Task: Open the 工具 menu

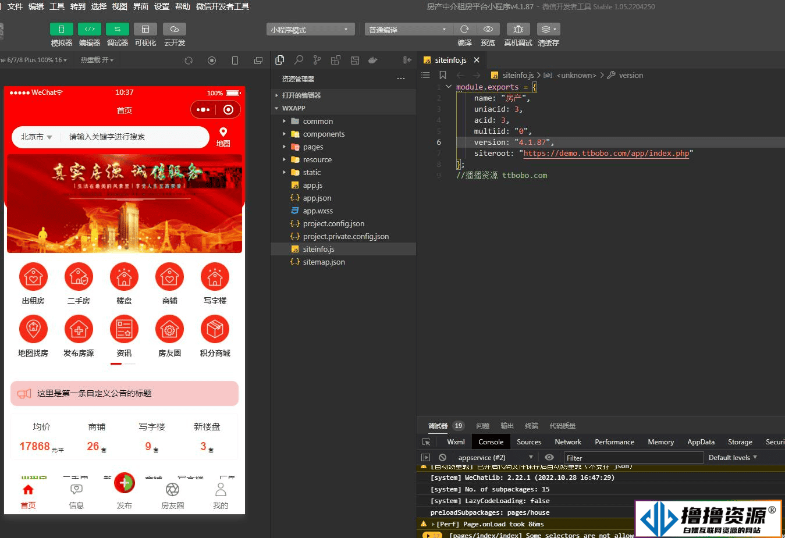Action: (57, 6)
